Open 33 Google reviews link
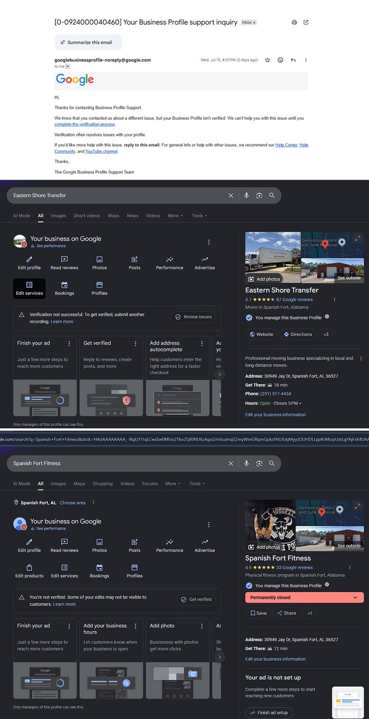This screenshot has height=719, width=369. coord(294,567)
